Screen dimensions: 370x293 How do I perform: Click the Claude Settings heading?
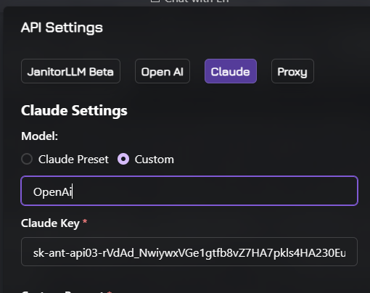[74, 111]
